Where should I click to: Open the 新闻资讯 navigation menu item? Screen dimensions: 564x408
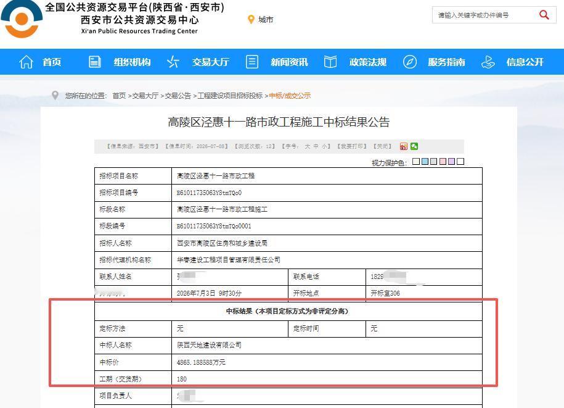[289, 62]
